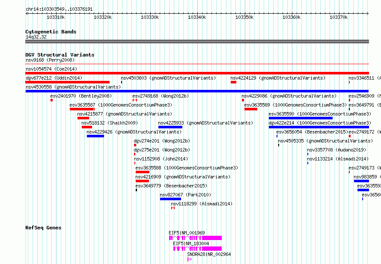This screenshot has height=264, width=381.
Task: Select the nsv1054574 (Coe2014) red bar
Action: [x=197, y=73]
